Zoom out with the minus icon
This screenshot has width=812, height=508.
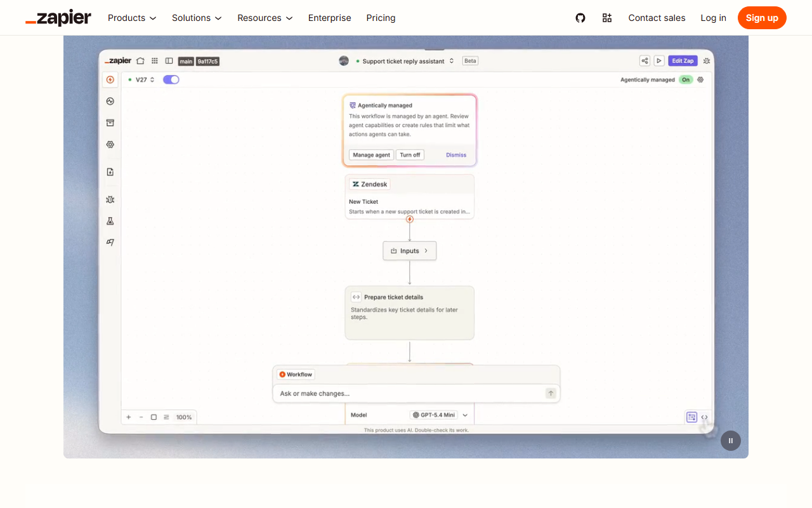coord(141,417)
